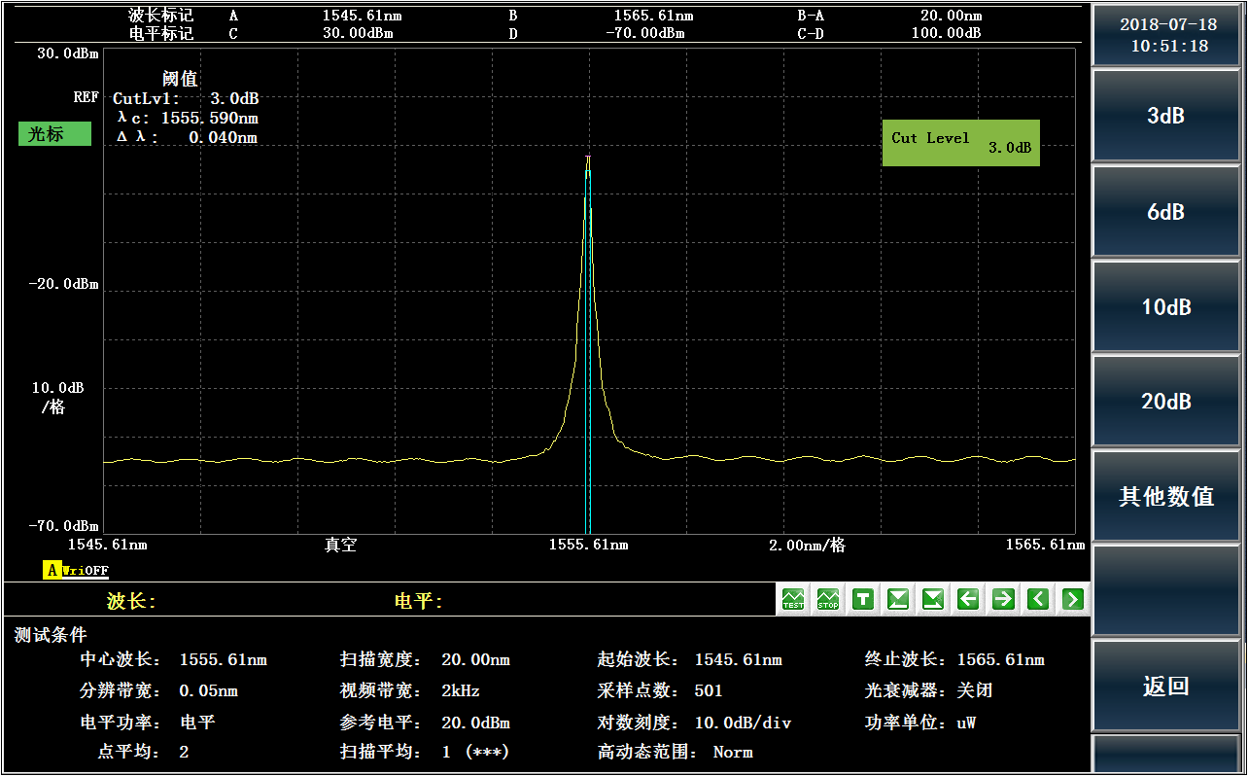Move marker left with the arrow icon
The height and width of the screenshot is (776, 1248).
coord(967,599)
